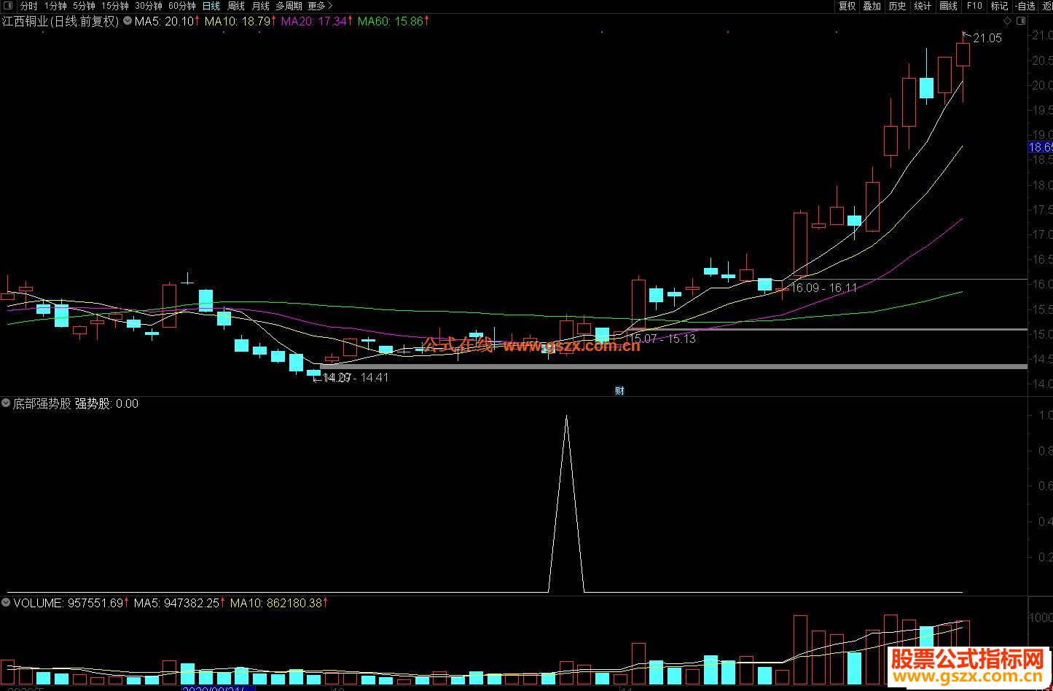This screenshot has width=1053, height=691.
Task: Open the 历史 history button
Action: (x=897, y=6)
